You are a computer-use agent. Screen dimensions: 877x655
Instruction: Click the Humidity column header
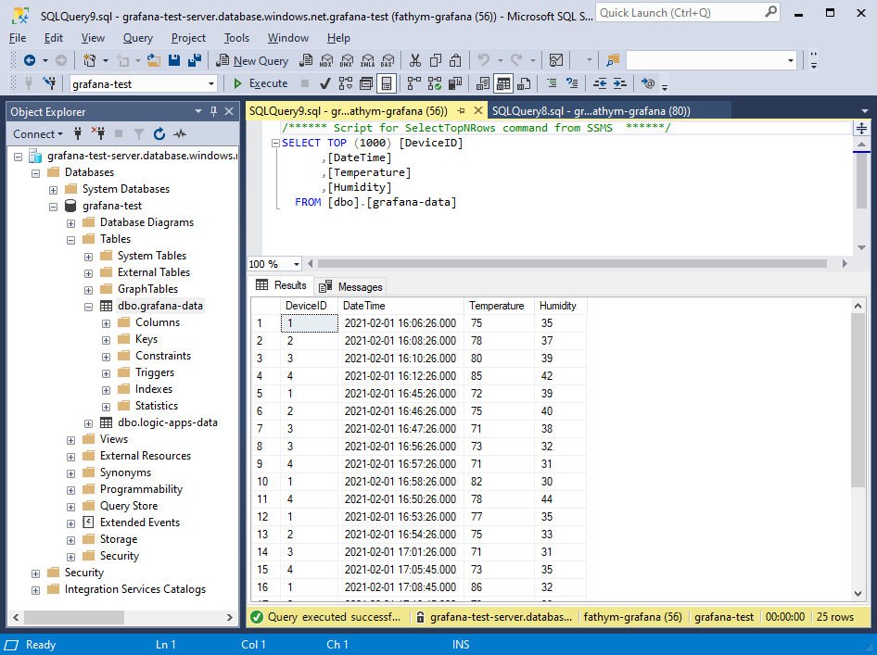pos(560,306)
